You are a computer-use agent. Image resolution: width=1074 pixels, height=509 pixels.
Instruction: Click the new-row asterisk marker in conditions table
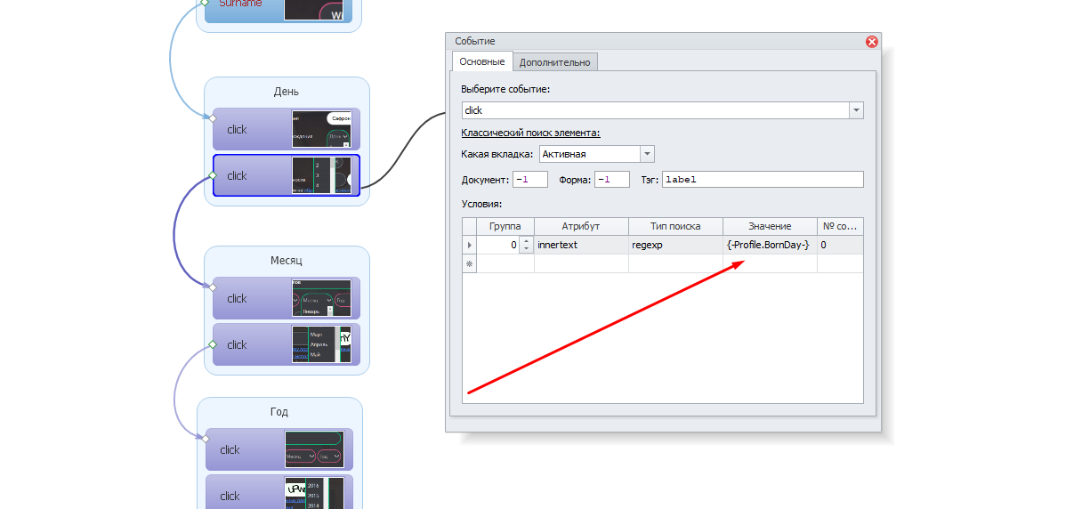[x=470, y=263]
